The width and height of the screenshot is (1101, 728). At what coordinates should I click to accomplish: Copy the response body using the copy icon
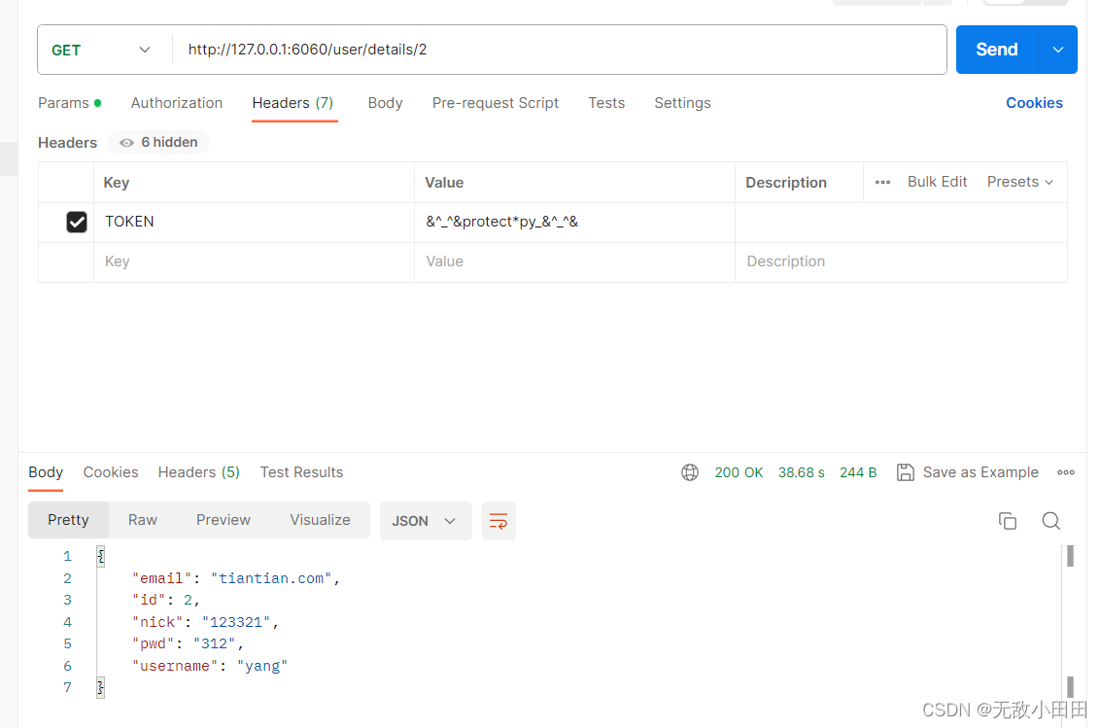(x=1008, y=521)
